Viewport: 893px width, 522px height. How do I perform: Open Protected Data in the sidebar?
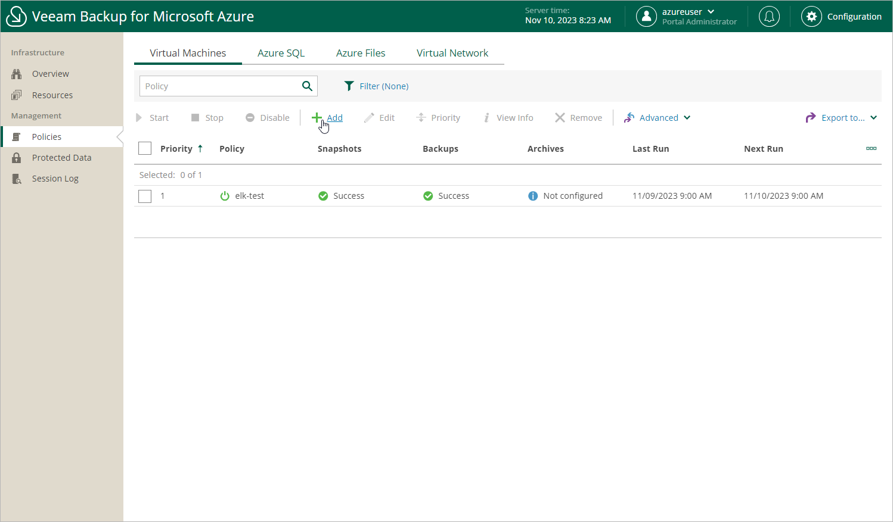(62, 158)
